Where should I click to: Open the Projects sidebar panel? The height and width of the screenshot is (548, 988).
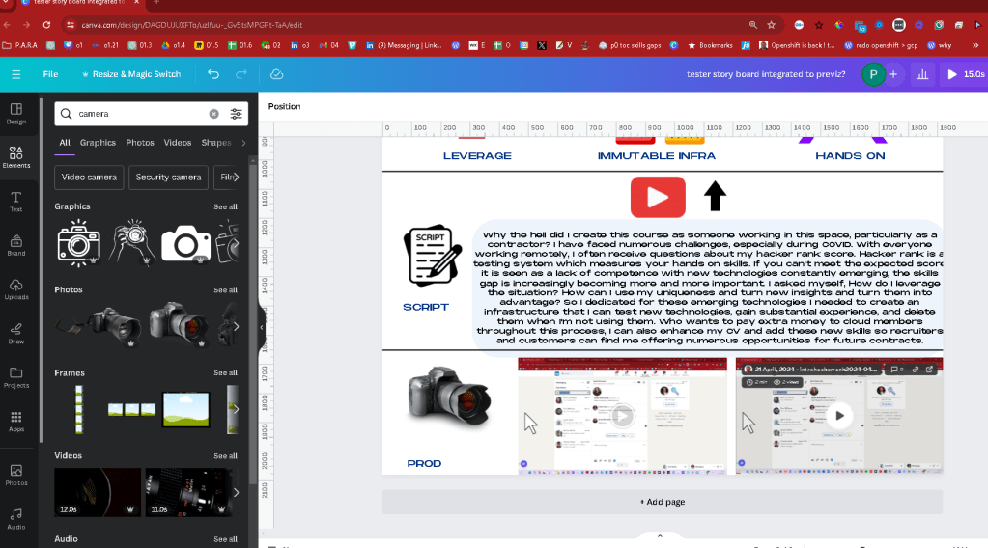click(16, 377)
